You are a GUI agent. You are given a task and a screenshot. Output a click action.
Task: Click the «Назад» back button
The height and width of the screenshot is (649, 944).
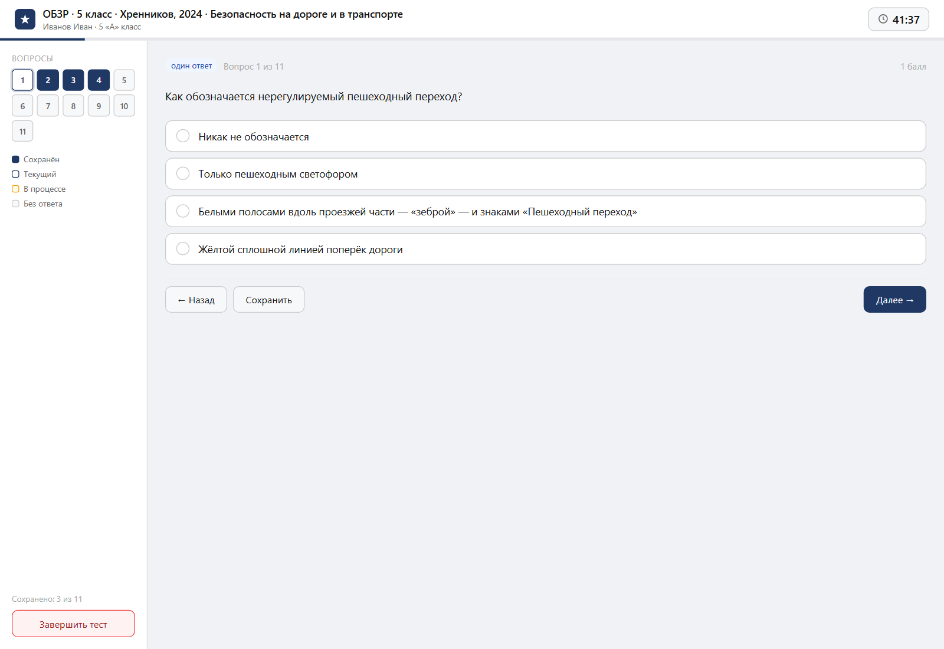[x=196, y=300]
